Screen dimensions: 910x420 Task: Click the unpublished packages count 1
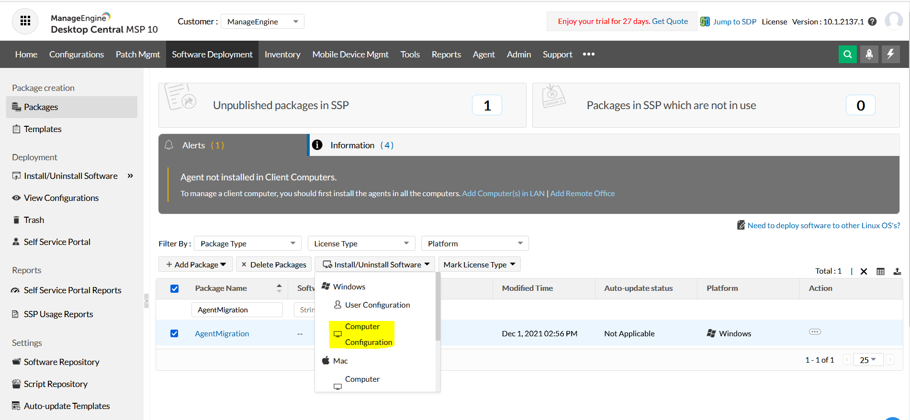pyautogui.click(x=487, y=105)
